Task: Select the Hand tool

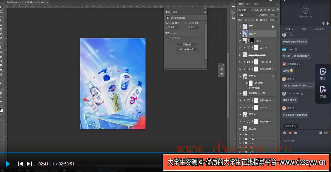Action: tap(1, 93)
